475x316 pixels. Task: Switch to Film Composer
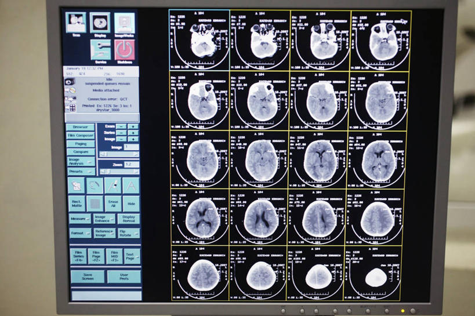80,135
